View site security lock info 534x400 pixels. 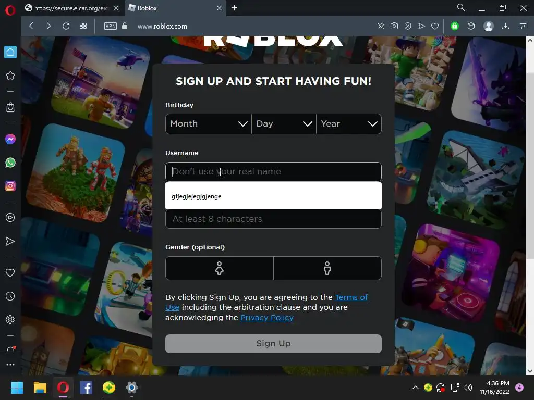pos(125,26)
